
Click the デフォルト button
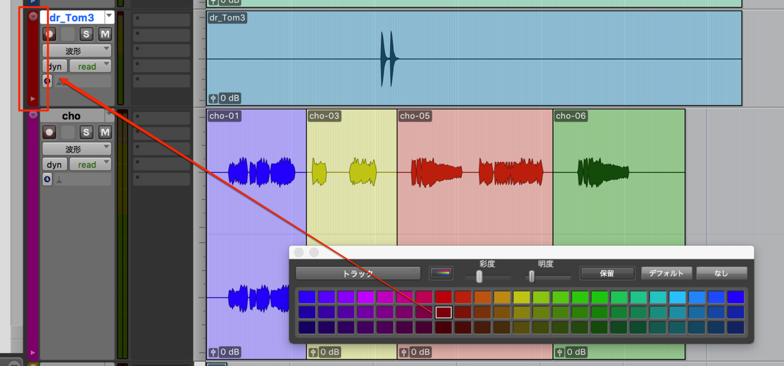[666, 273]
